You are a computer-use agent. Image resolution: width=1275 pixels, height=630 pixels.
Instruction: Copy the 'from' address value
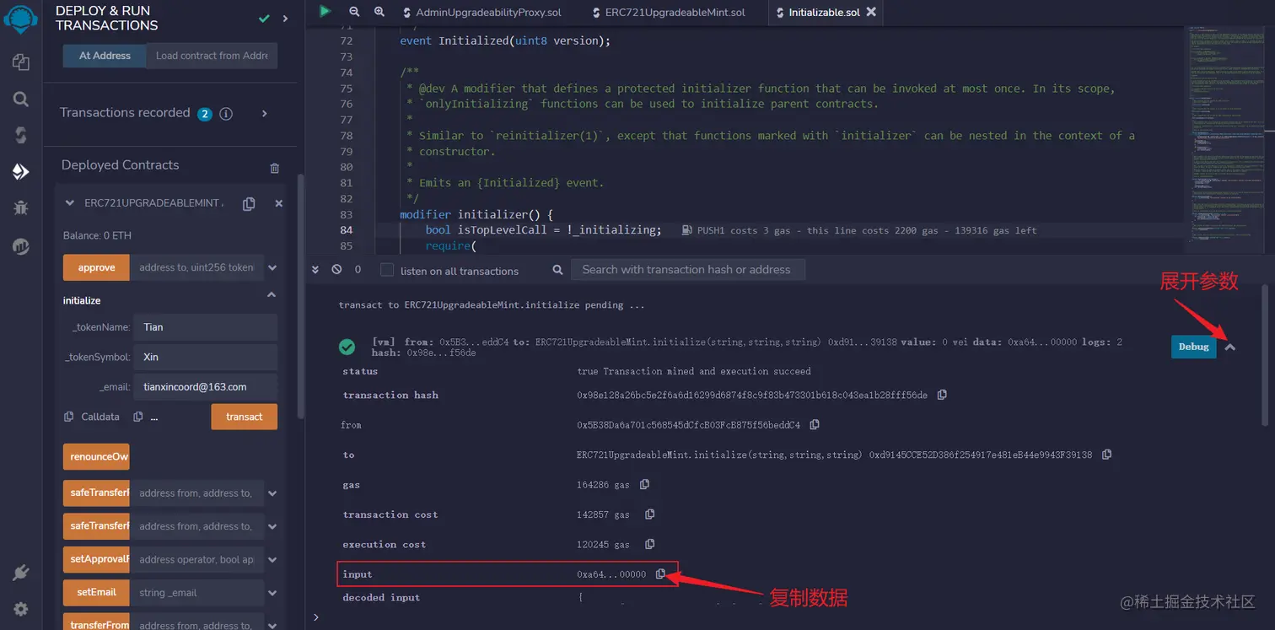point(815,425)
